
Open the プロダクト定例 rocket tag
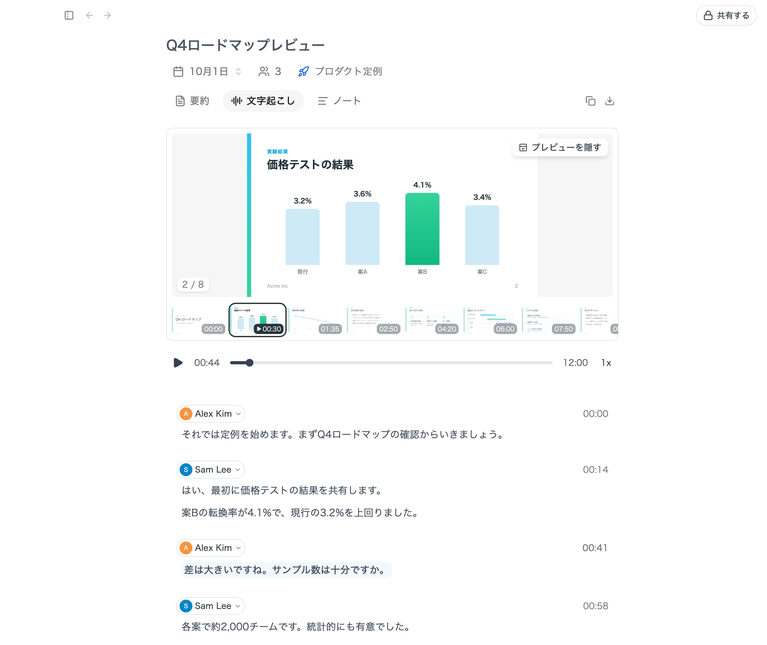click(x=340, y=71)
